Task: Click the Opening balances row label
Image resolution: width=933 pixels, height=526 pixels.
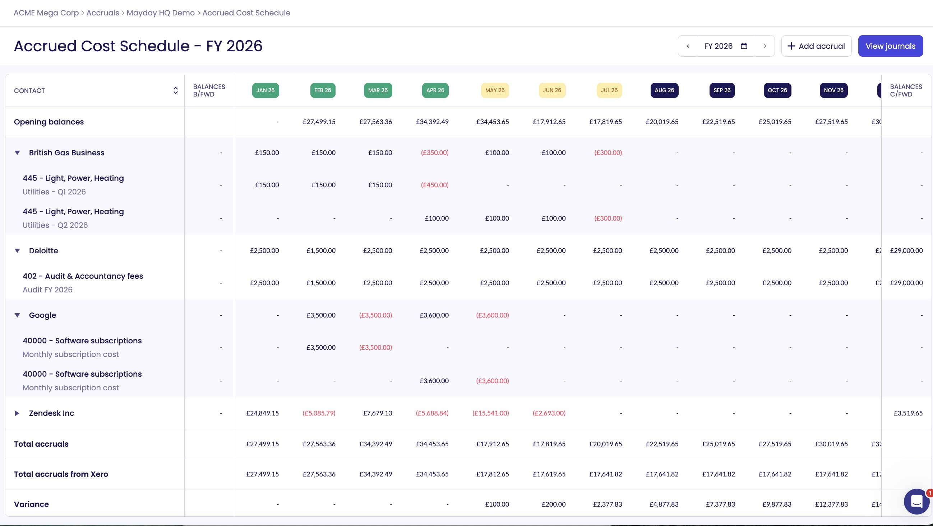Action: (x=49, y=122)
